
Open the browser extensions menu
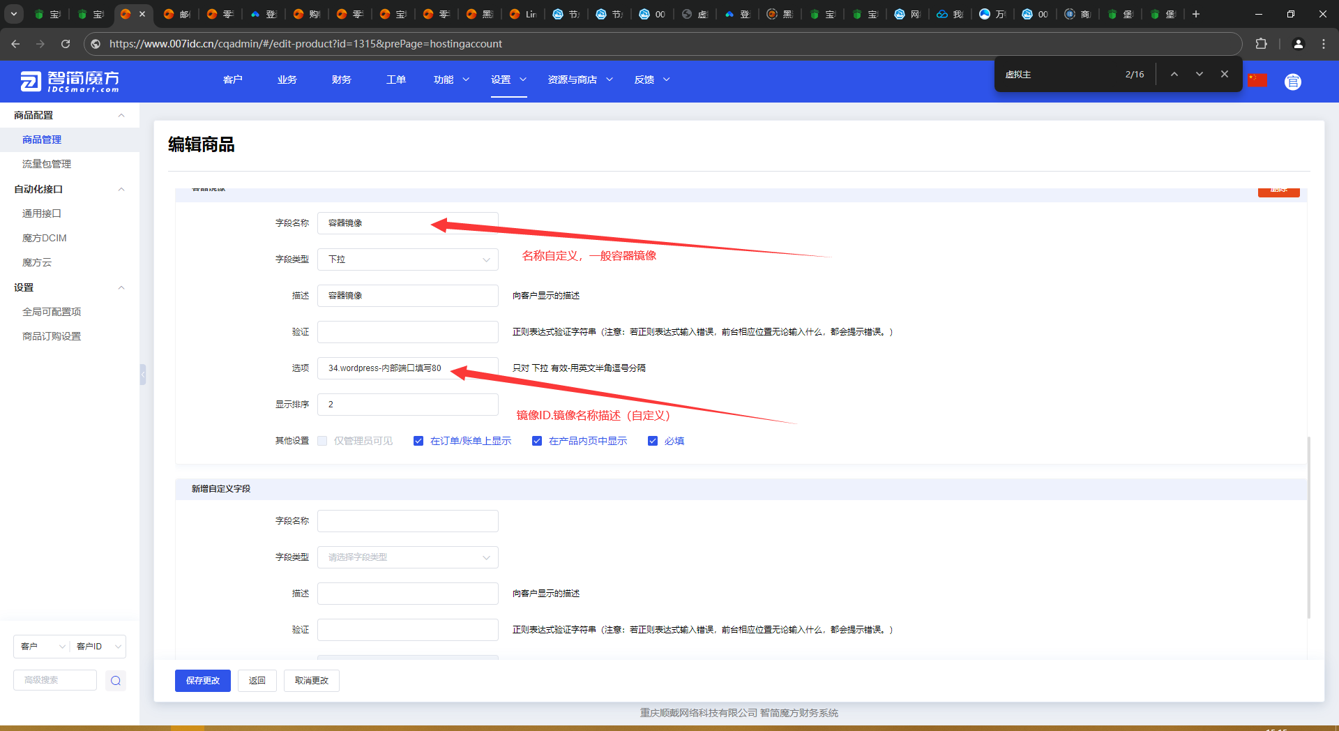tap(1261, 43)
